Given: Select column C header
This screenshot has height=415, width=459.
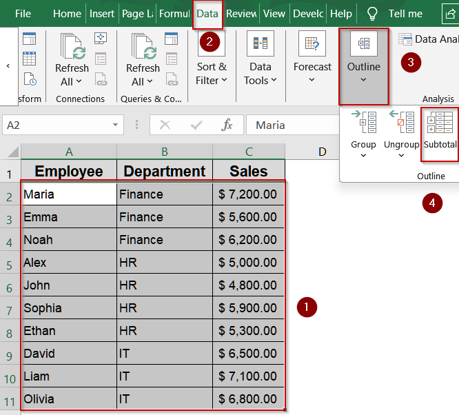Looking at the screenshot, I should (249, 151).
